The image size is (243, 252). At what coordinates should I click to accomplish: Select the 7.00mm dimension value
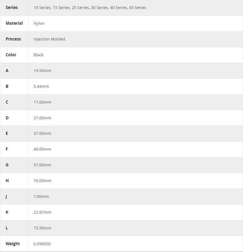[41, 196]
